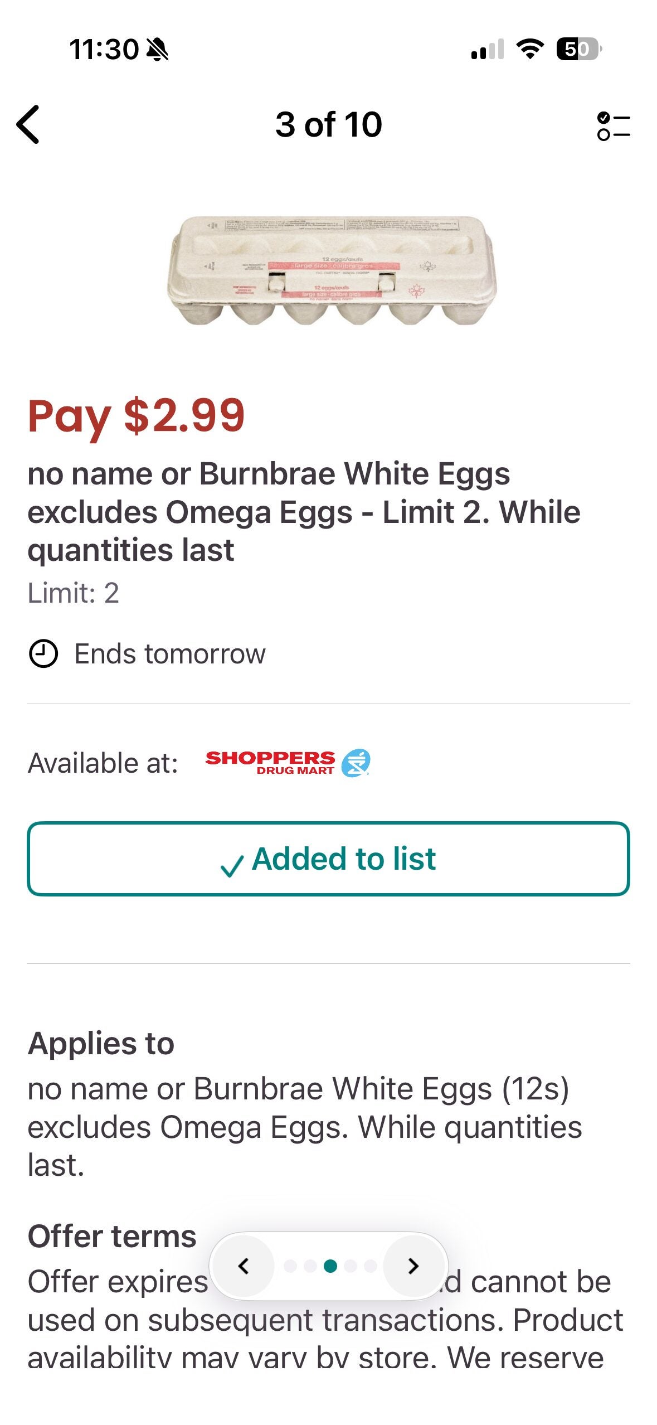657x1425 pixels.
Task: Toggle the Added to list button
Action: (x=328, y=859)
